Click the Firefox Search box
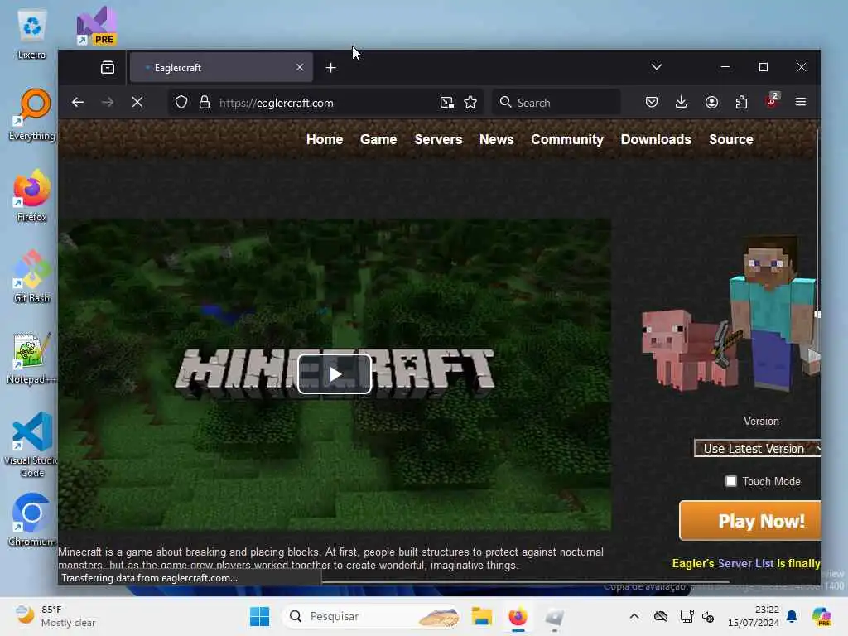The width and height of the screenshot is (848, 636). click(556, 102)
